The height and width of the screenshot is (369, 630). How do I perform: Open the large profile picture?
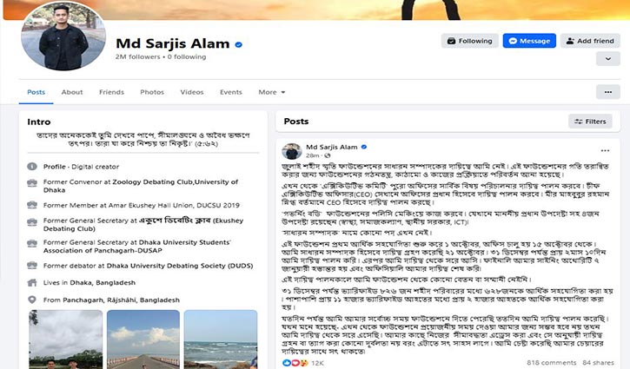click(x=63, y=36)
